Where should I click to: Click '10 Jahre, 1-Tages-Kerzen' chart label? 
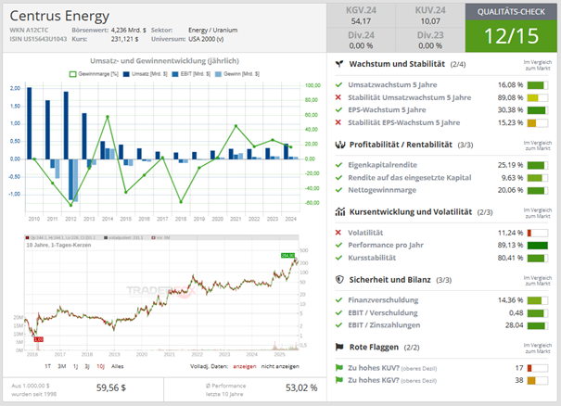(58, 245)
